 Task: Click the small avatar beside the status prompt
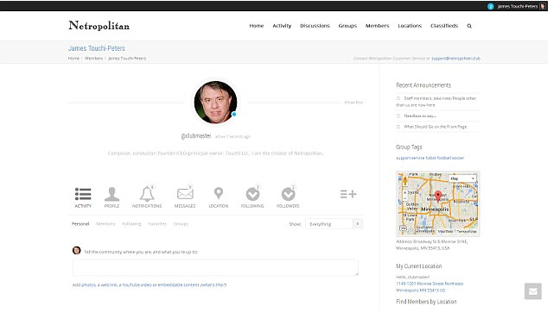pos(76,251)
